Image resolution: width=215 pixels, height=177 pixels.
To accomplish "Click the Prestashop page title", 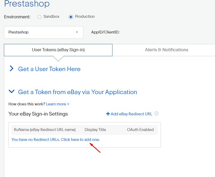I will (27, 4).
